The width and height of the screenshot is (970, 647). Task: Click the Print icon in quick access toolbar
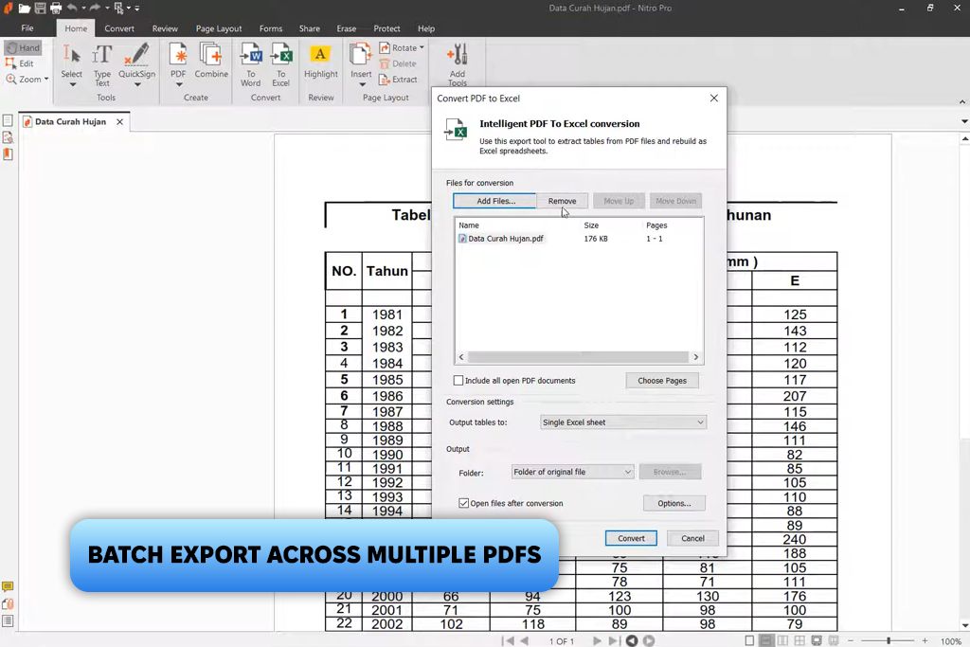click(x=56, y=8)
